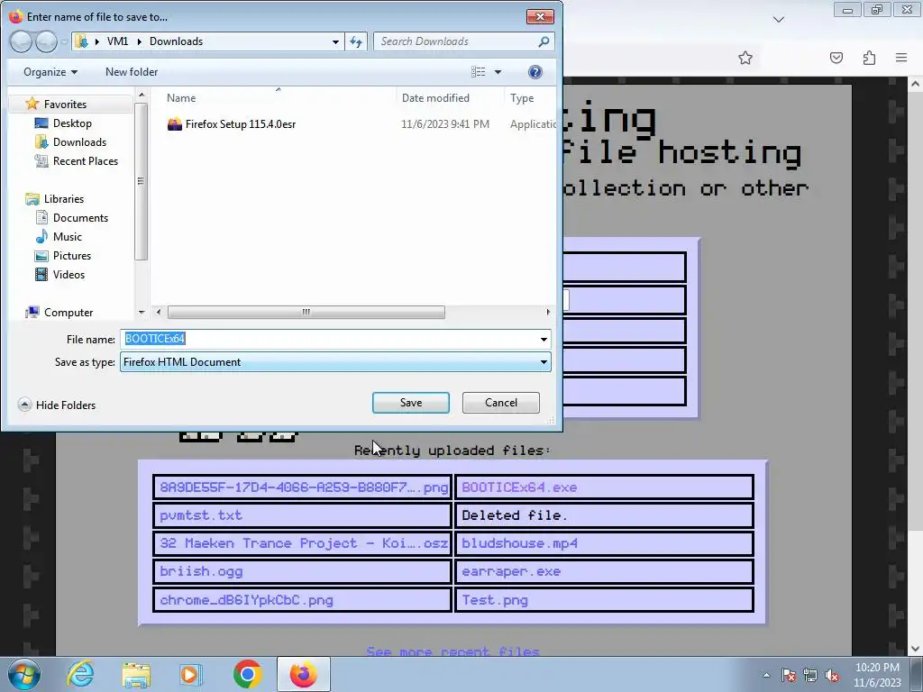Show hidden tray icons arrow

[x=766, y=675]
